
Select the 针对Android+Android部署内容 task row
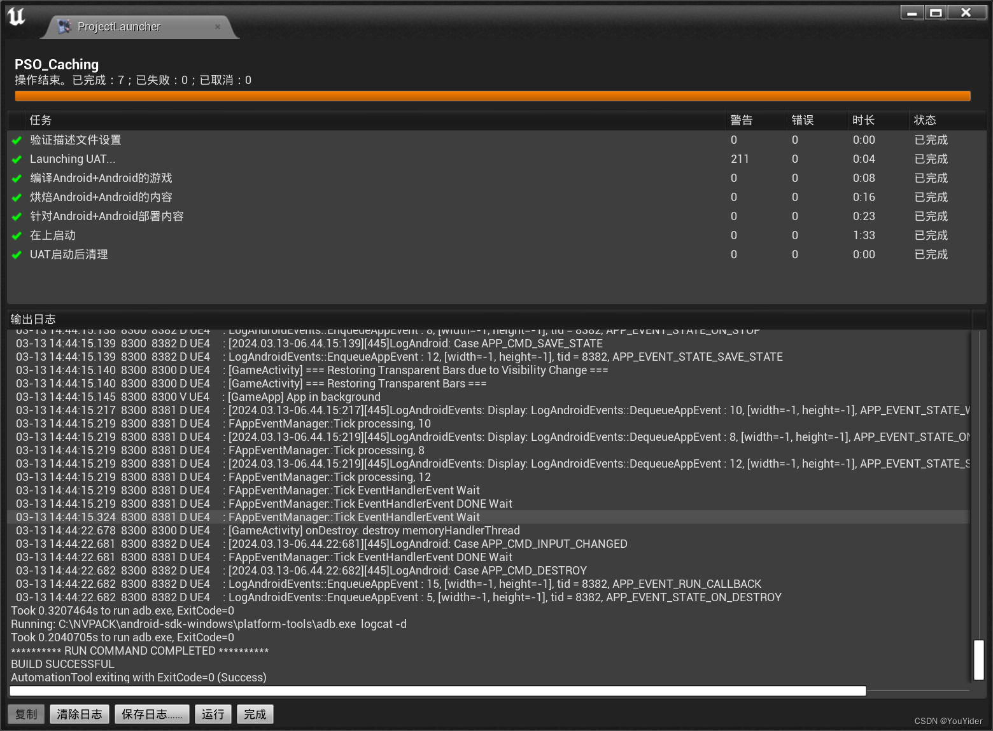pyautogui.click(x=106, y=216)
